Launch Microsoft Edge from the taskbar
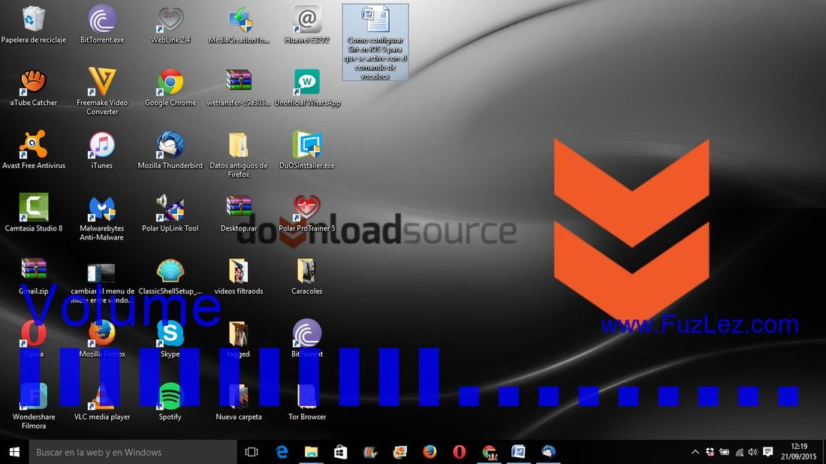 point(282,452)
